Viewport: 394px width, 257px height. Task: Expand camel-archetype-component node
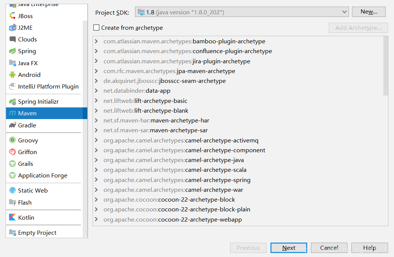tap(96, 150)
